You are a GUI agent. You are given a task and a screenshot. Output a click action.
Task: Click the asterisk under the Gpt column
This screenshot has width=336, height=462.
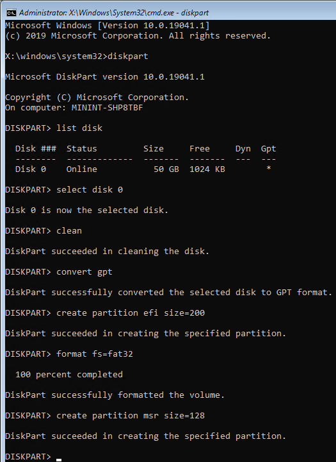coord(268,168)
